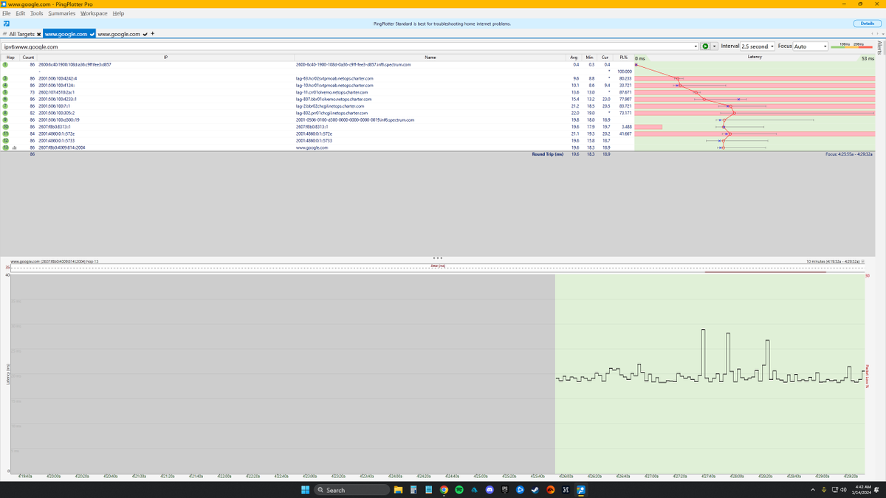Click the Latency graph column header

(755, 57)
